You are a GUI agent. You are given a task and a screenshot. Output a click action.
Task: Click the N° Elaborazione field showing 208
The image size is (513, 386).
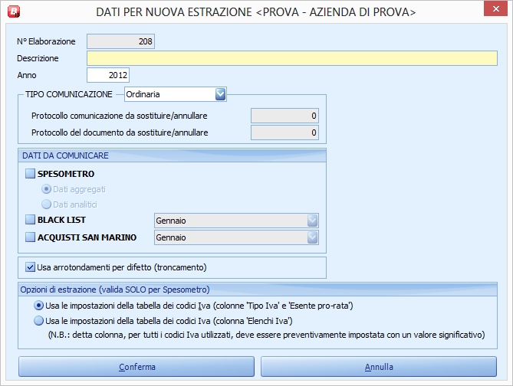(120, 41)
